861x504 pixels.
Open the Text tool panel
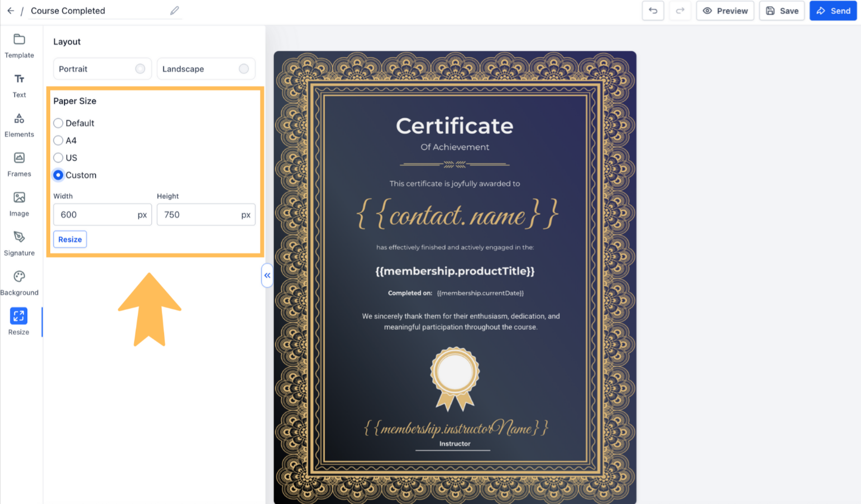coord(20,85)
